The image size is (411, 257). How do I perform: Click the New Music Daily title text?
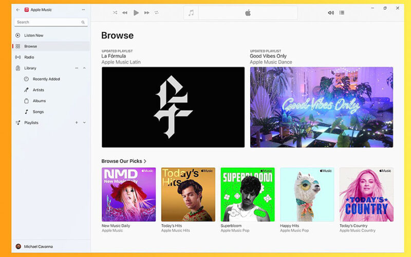point(116,226)
